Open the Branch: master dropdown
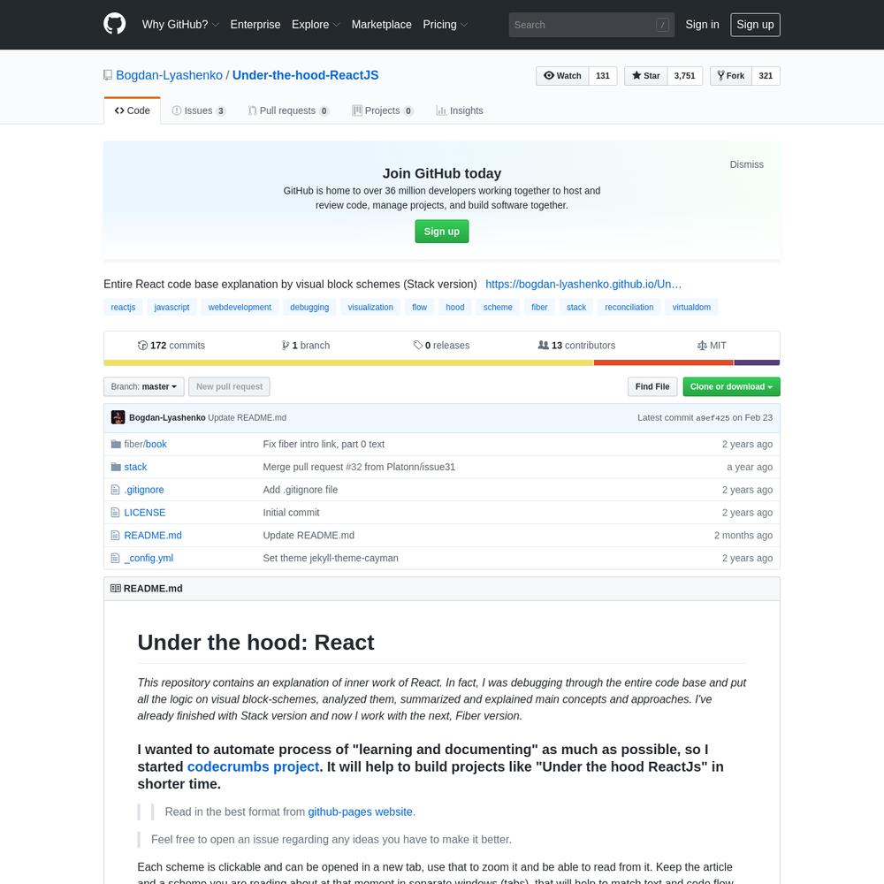Image resolution: width=884 pixels, height=884 pixels. tap(144, 387)
